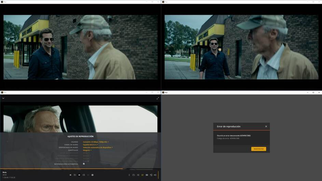Uncheck the Reproducción automática checkbox
Screen dimensions: 322x181
[84, 164]
